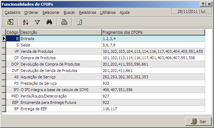Click the Cadastro edit-record toolbar icon
This screenshot has height=128, width=214.
pyautogui.click(x=10, y=22)
